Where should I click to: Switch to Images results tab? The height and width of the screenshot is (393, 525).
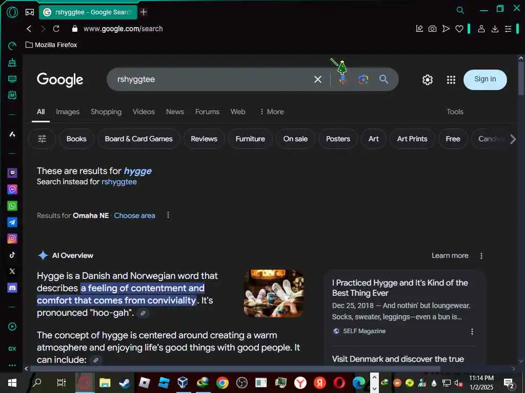click(x=68, y=112)
